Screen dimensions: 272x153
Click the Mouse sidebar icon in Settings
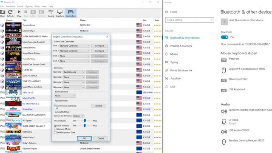[167, 54]
